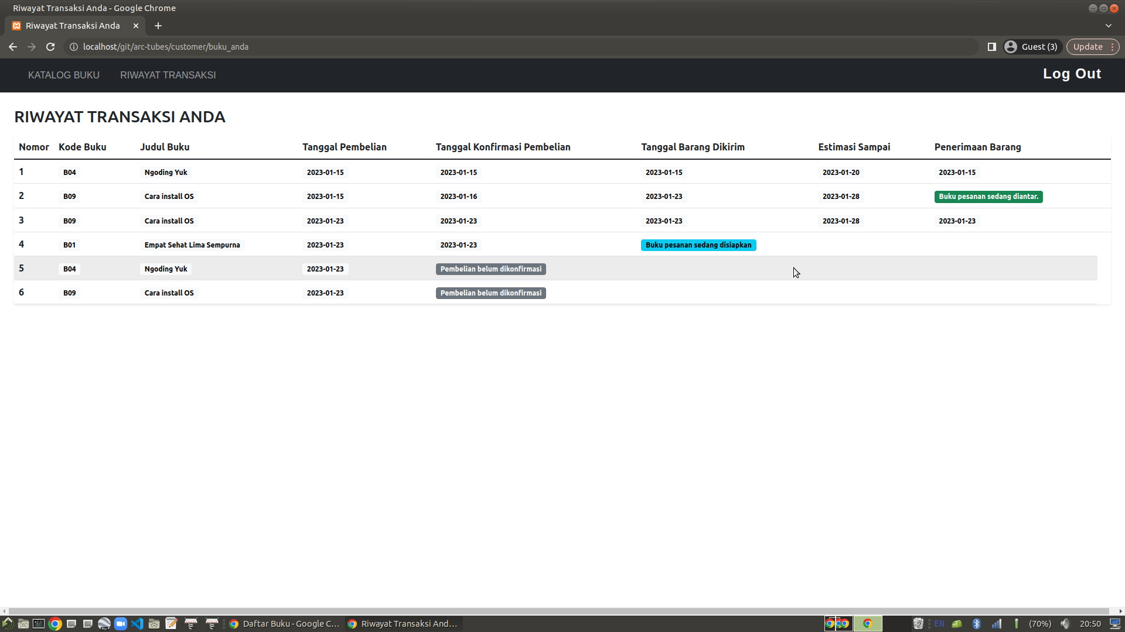The image size is (1125, 632).
Task: Click the site information icon
Action: click(74, 47)
